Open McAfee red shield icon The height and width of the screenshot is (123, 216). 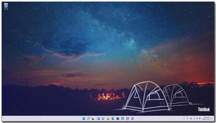(127, 118)
